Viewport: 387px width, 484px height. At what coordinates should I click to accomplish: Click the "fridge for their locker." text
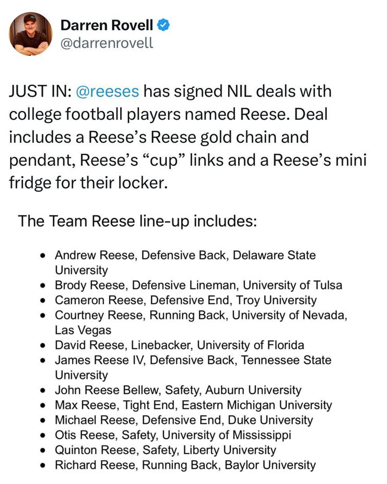coord(88,183)
